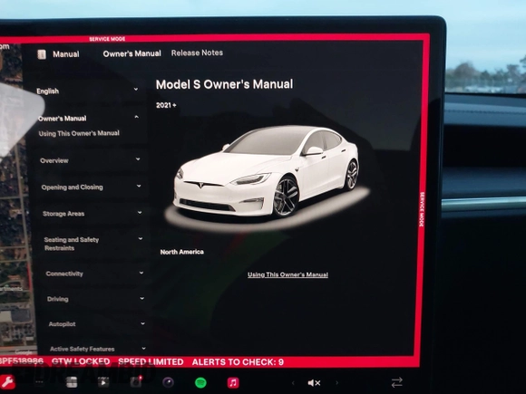Expand the Storage Areas section
526x394 pixels.
pos(93,214)
